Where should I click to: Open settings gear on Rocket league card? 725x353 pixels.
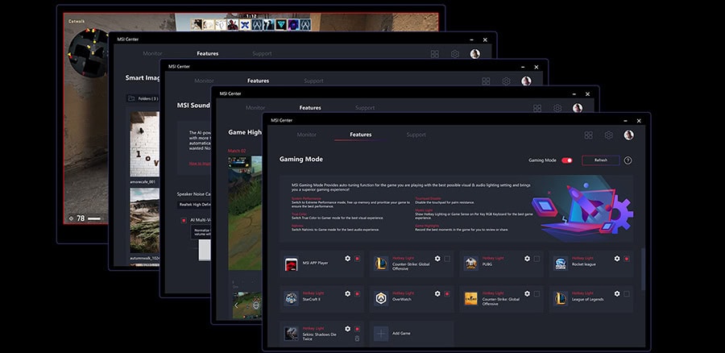(x=617, y=259)
